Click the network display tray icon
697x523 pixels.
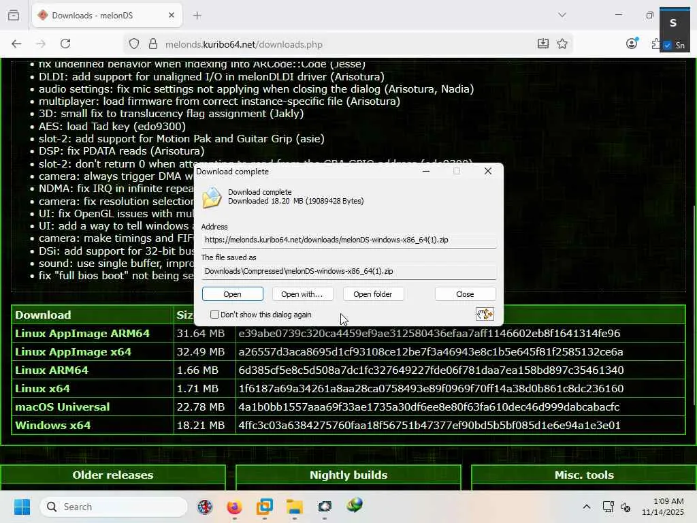608,507
